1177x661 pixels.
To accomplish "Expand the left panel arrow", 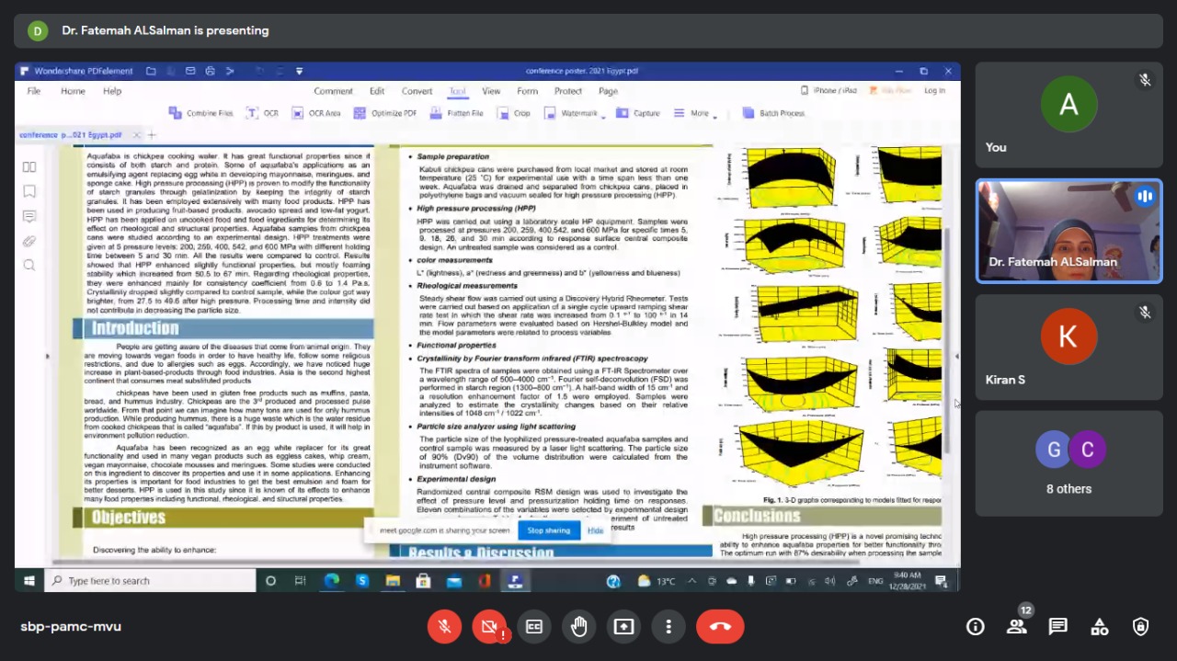I will pyautogui.click(x=48, y=356).
